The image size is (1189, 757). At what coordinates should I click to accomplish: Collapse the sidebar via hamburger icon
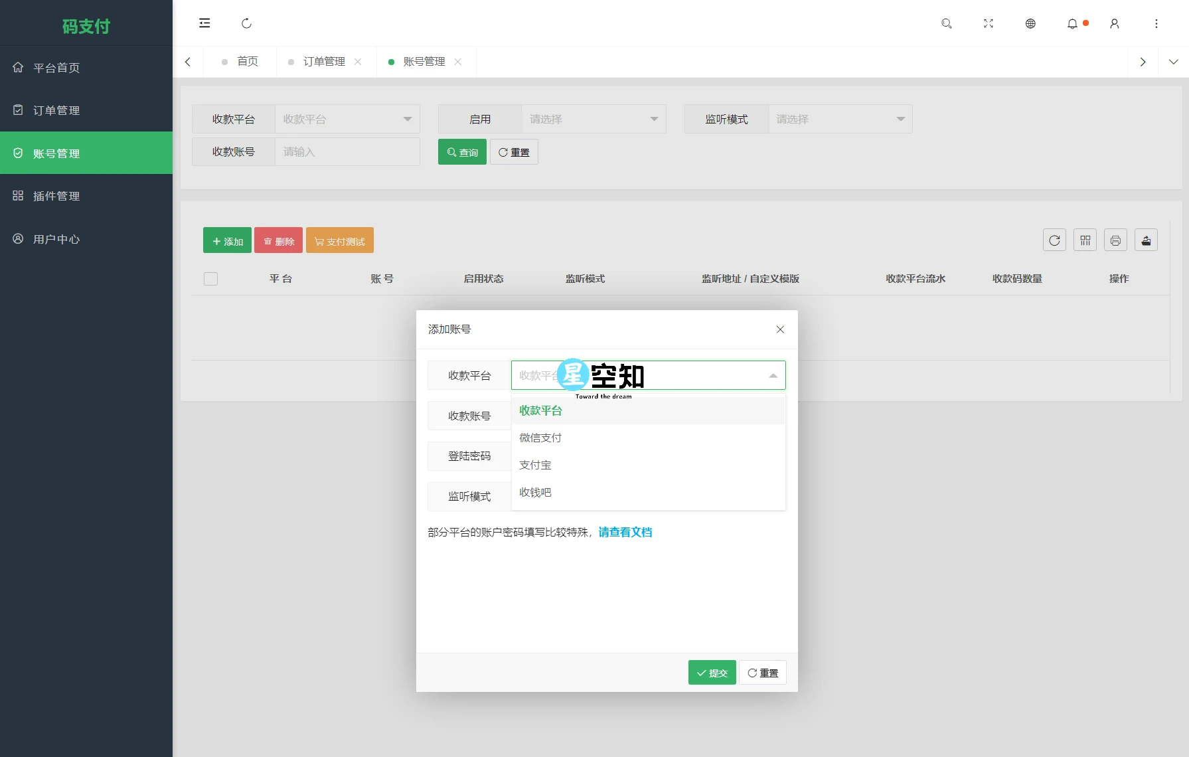pos(204,23)
